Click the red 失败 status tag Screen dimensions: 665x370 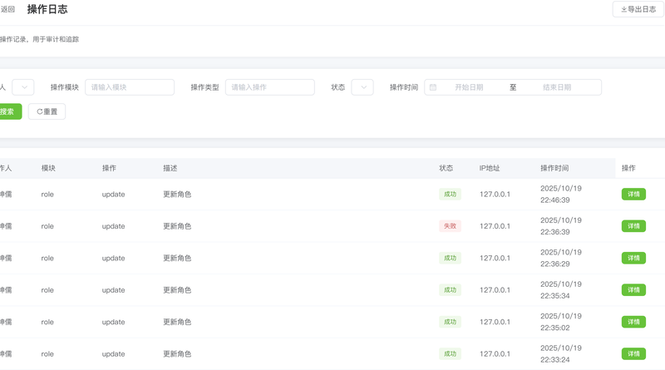click(x=450, y=226)
